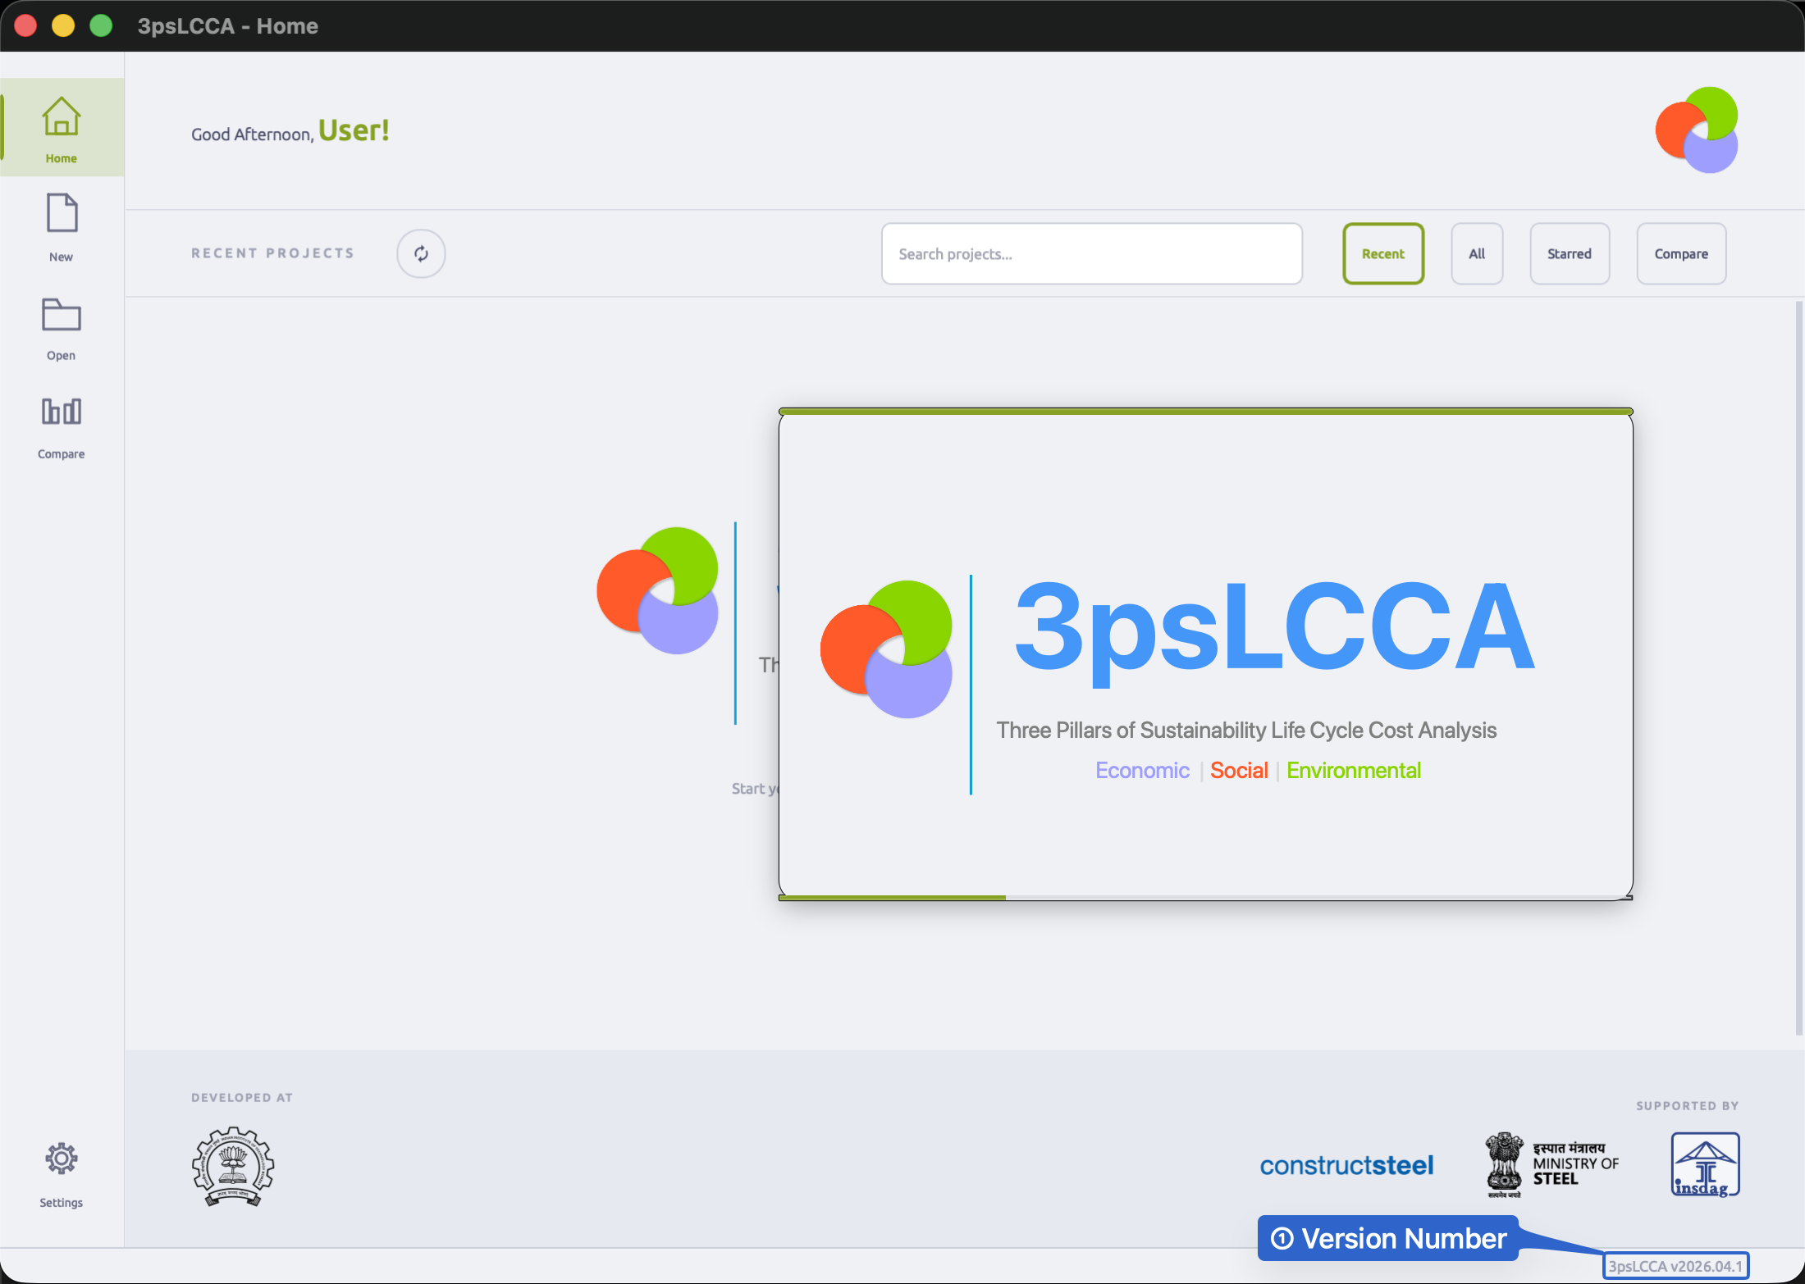This screenshot has height=1284, width=1805.
Task: Select the Recent filter tab
Action: tap(1383, 254)
